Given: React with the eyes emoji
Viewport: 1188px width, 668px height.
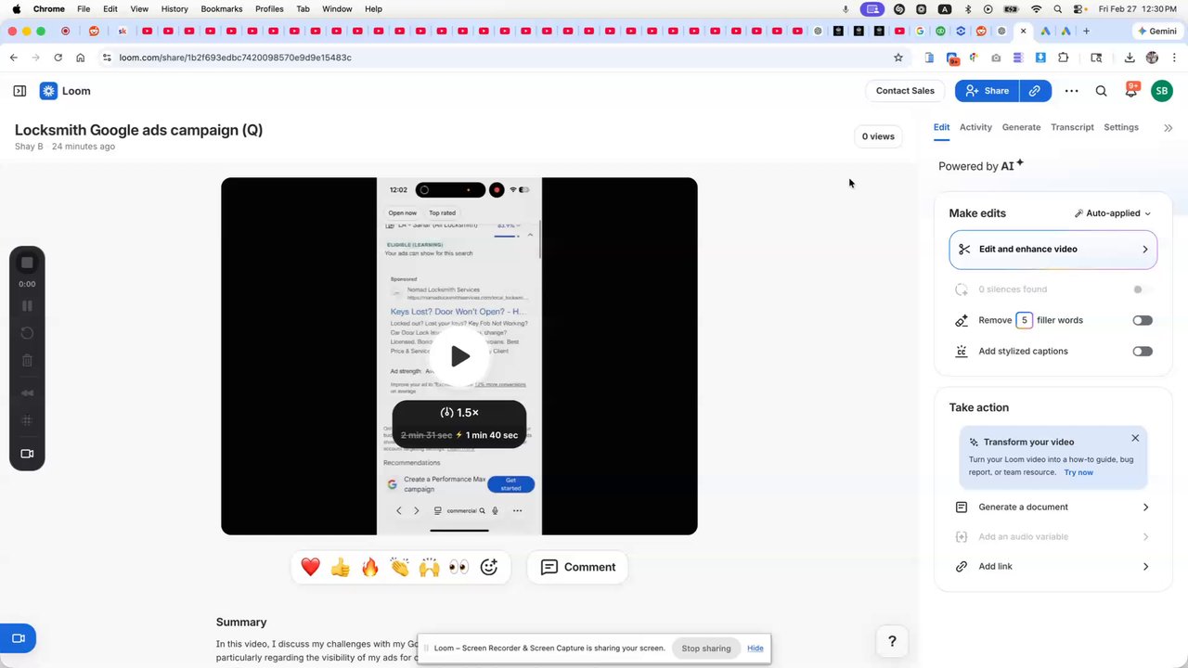Looking at the screenshot, I should (x=458, y=567).
